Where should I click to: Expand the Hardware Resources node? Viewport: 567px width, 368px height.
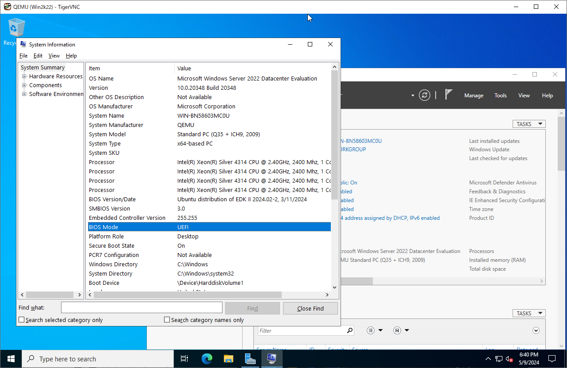click(24, 77)
